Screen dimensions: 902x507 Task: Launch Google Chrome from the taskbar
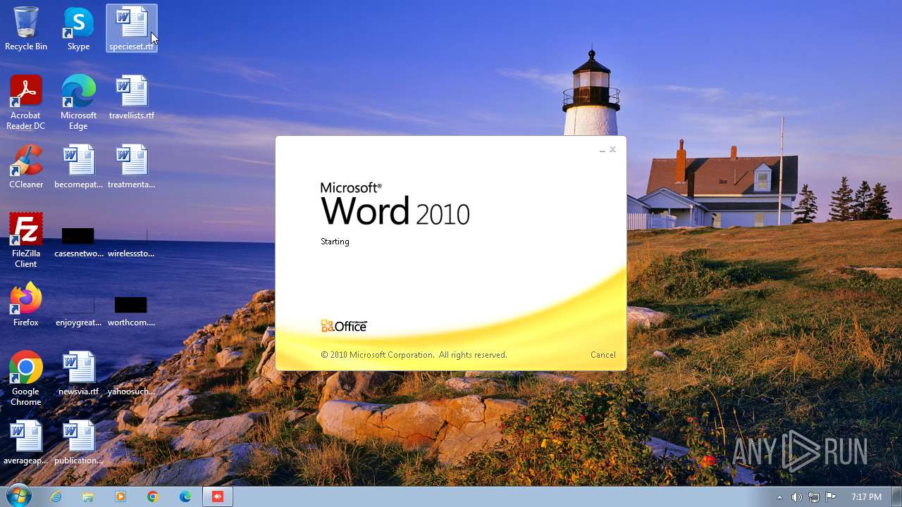153,496
